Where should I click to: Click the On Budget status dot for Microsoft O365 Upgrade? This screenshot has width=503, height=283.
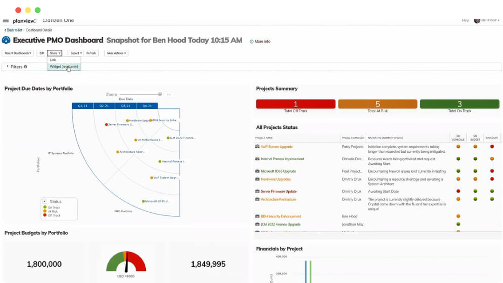pos(475,171)
